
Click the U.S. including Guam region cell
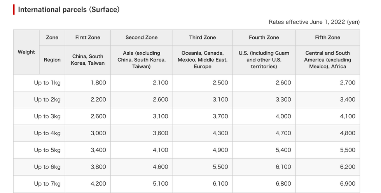click(264, 60)
